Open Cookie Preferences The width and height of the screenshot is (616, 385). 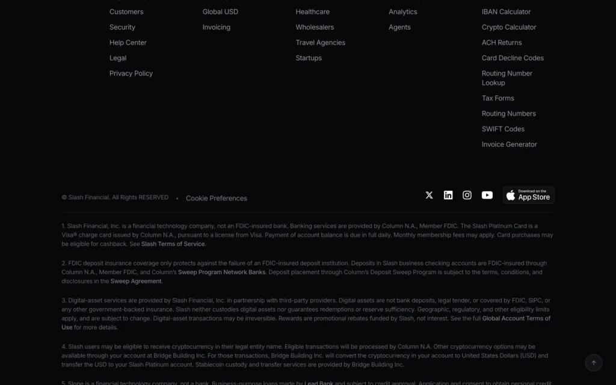click(x=217, y=199)
